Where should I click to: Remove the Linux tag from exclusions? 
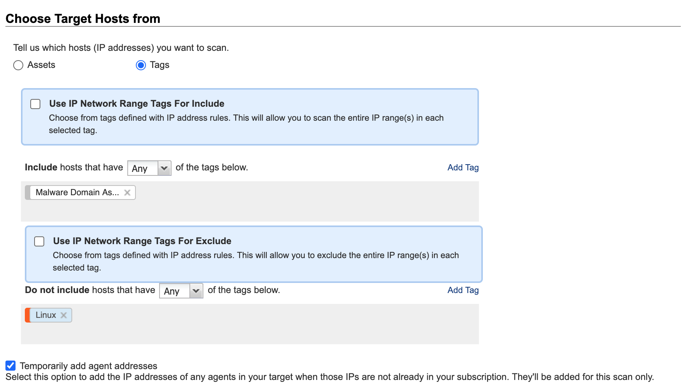(64, 315)
